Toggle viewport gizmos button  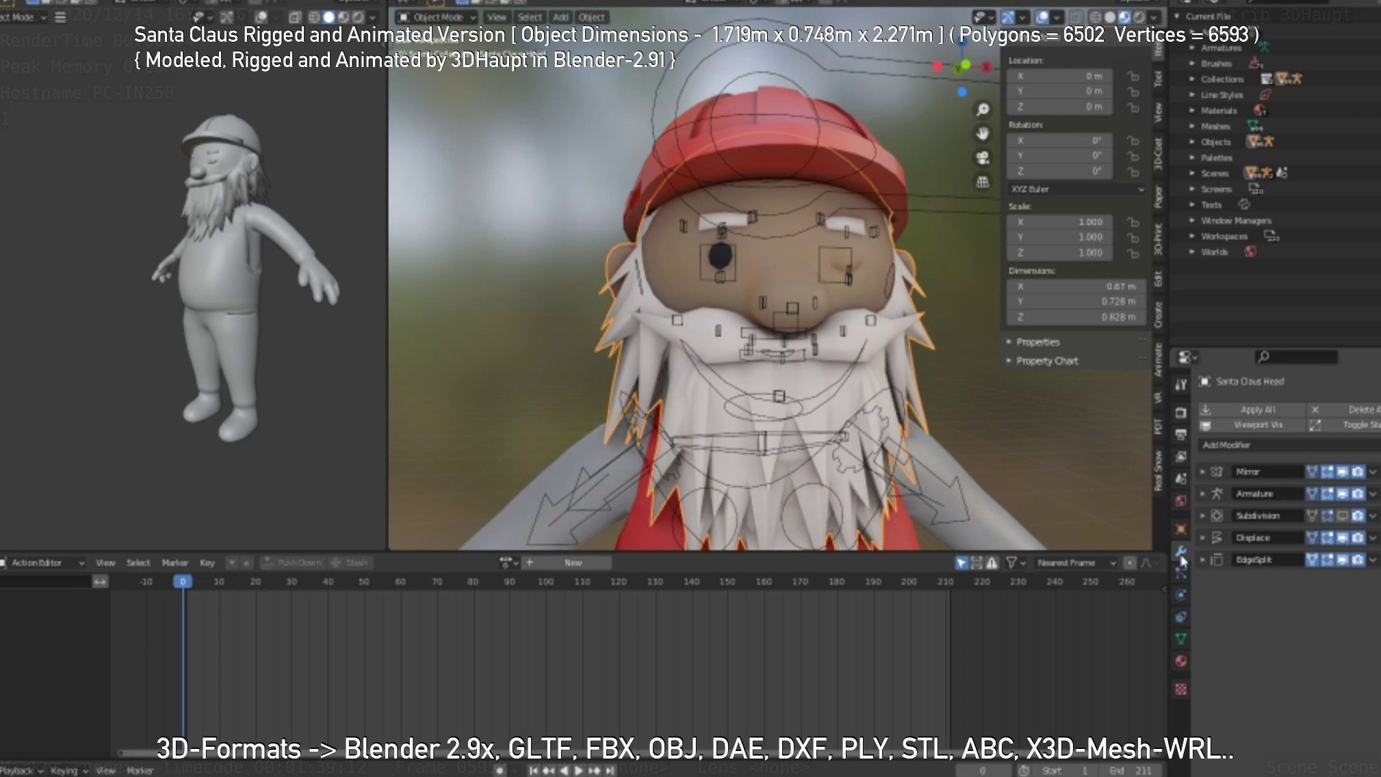[x=1008, y=17]
